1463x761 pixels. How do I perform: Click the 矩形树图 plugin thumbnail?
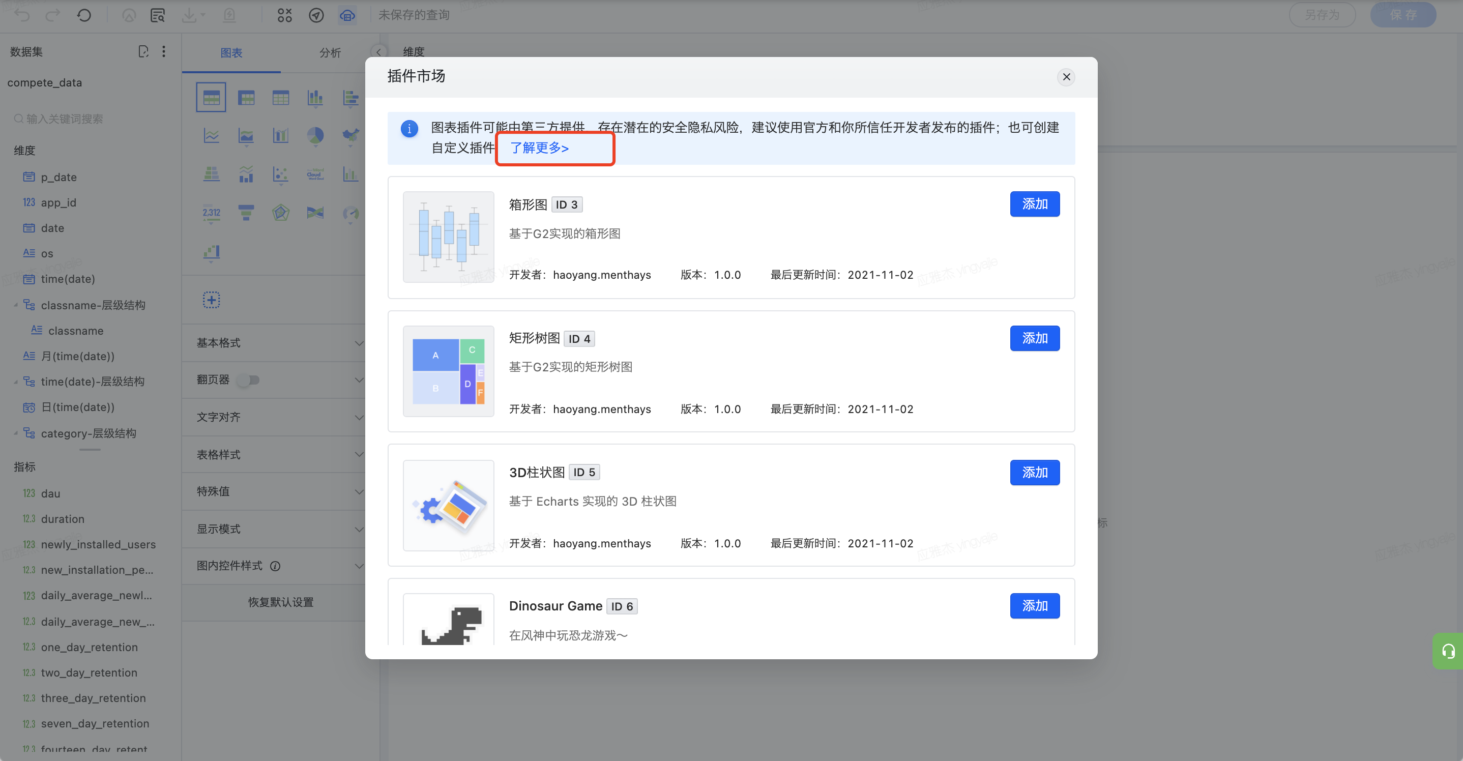448,371
